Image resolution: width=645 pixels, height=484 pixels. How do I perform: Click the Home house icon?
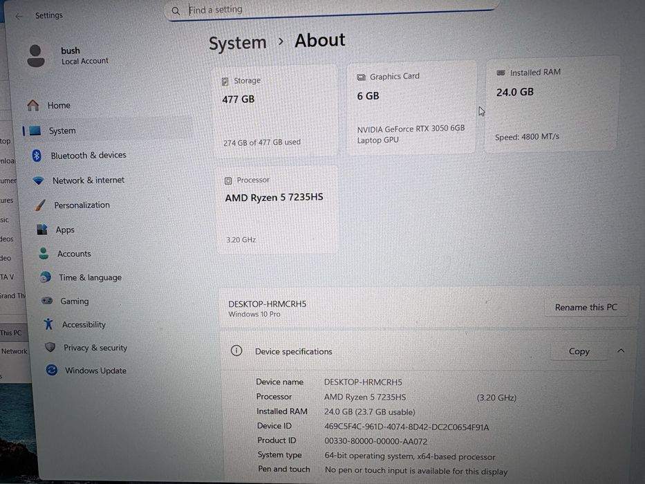(x=33, y=105)
